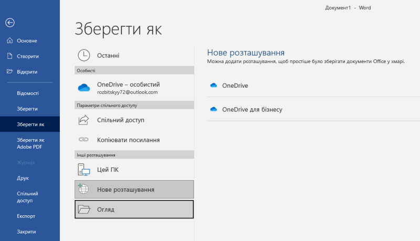Screen dimensions: 420x241
Task: Click the Відкрити folder icon
Action: click(9, 72)
